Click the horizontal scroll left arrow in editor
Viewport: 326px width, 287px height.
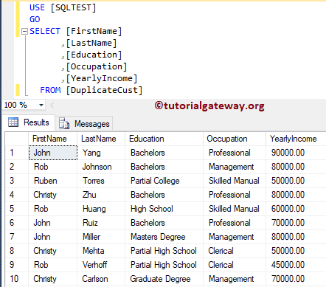point(52,106)
